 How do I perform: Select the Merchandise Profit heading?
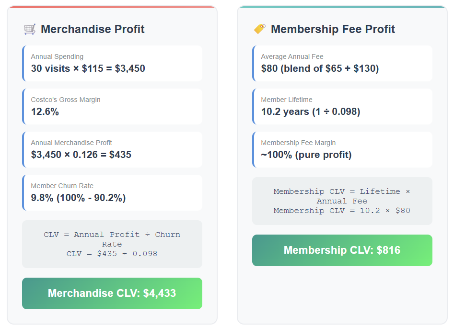click(93, 29)
